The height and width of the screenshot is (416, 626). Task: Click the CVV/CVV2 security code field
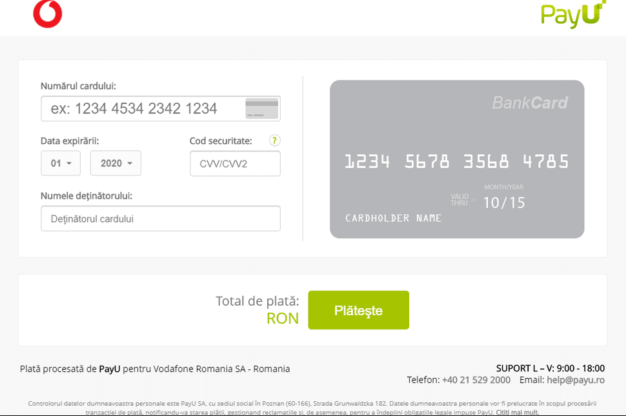pyautogui.click(x=235, y=164)
